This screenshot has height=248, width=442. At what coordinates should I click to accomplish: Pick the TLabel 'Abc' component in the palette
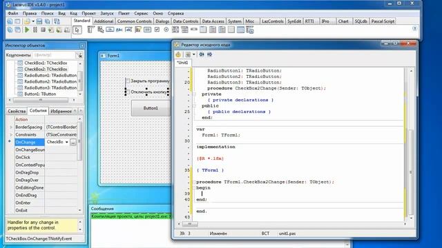pyautogui.click(x=119, y=30)
